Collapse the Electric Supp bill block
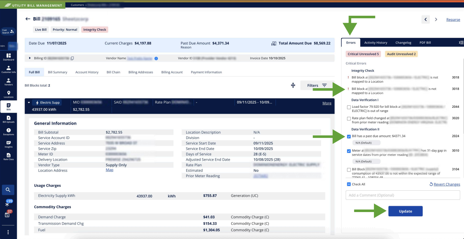Viewport: 464px width, 239px height. (29, 103)
